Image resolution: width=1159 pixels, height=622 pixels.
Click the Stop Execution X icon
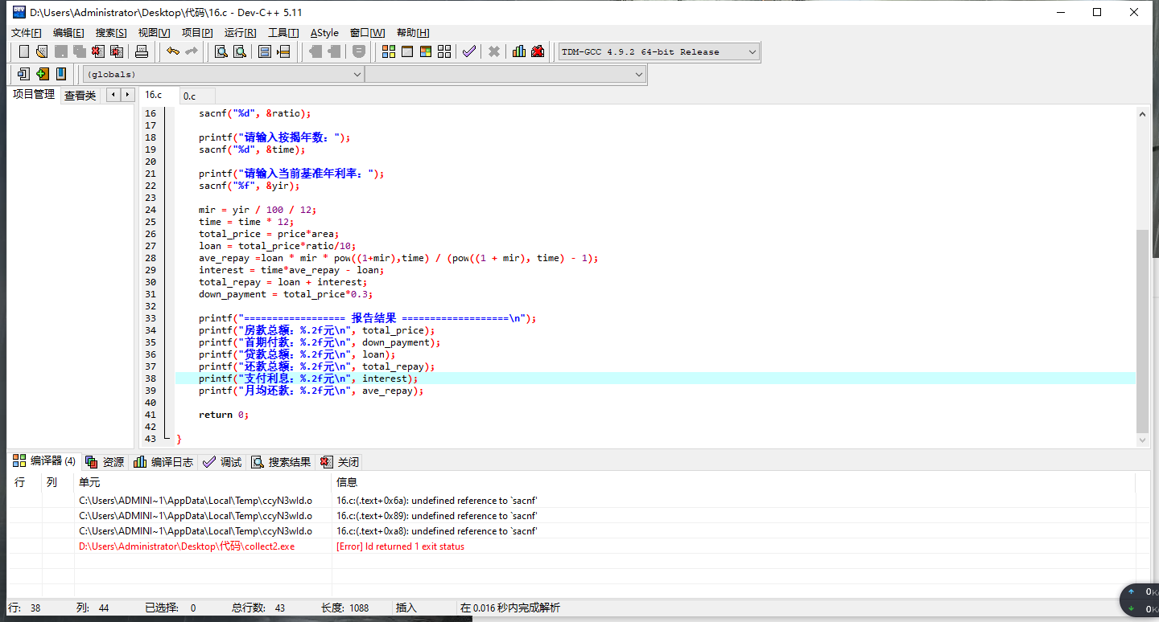point(494,51)
